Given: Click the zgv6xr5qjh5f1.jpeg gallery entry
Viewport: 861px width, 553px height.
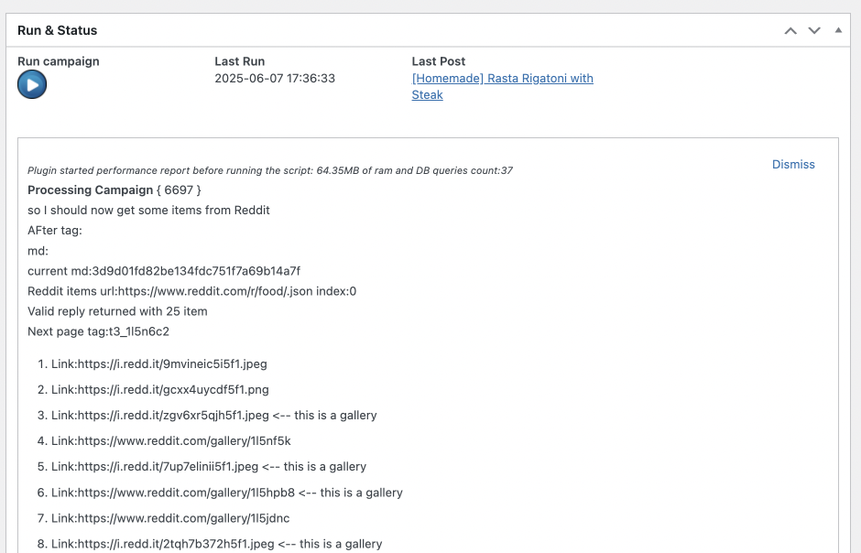Looking at the screenshot, I should point(213,415).
